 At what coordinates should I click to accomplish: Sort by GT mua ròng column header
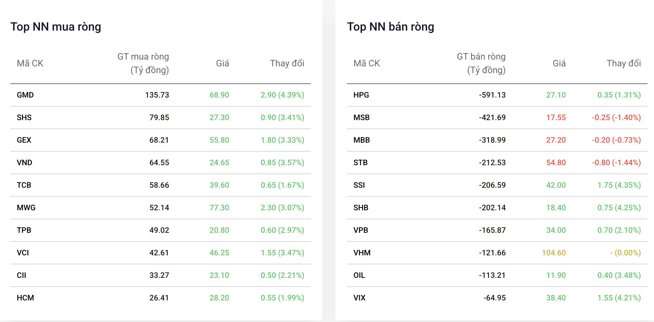coord(143,63)
